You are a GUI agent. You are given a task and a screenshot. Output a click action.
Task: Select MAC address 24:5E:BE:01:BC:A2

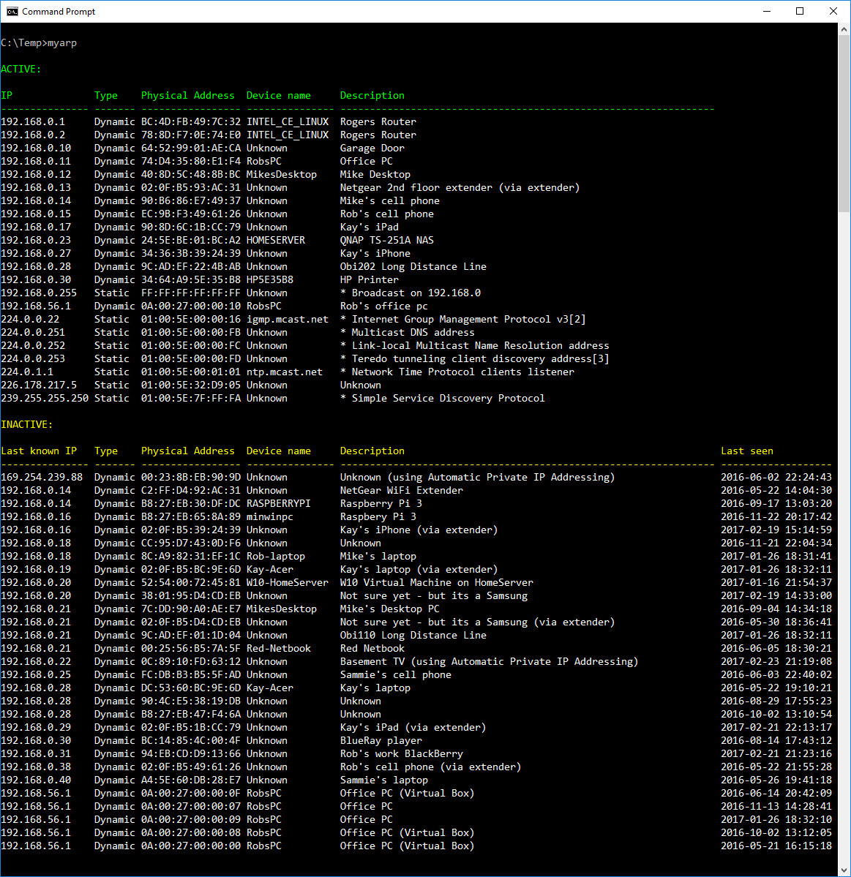click(x=191, y=241)
